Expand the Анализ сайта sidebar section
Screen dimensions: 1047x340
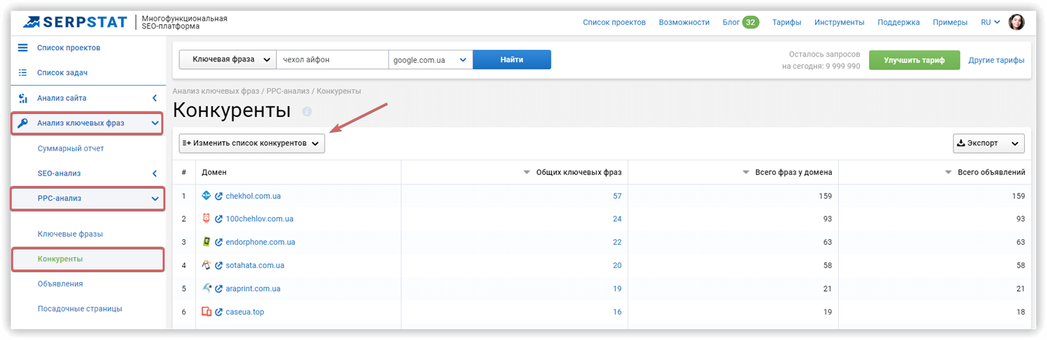tap(154, 98)
